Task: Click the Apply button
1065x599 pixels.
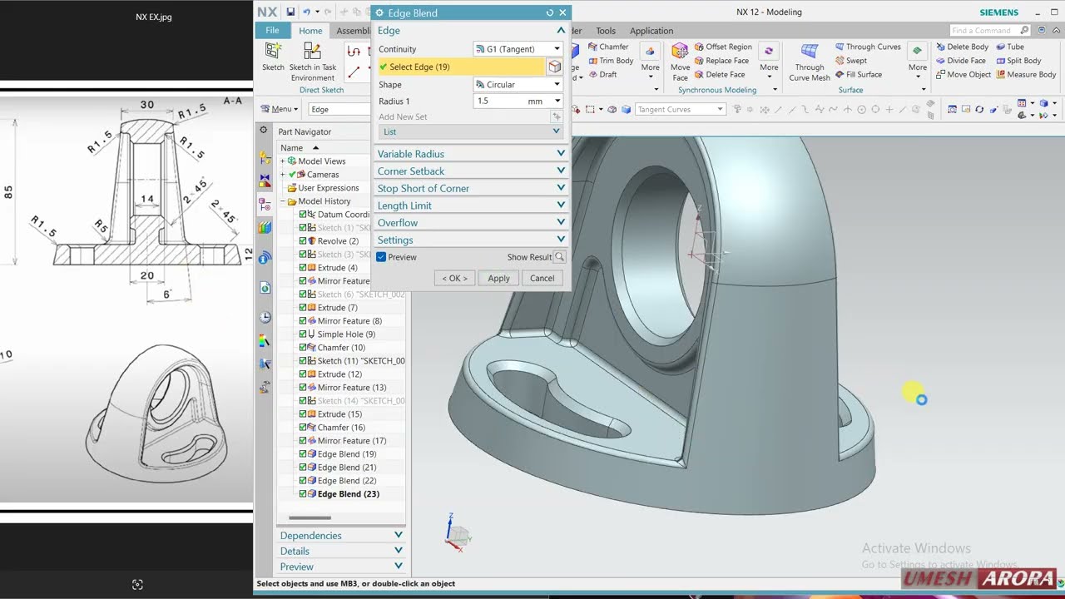Action: coord(498,278)
